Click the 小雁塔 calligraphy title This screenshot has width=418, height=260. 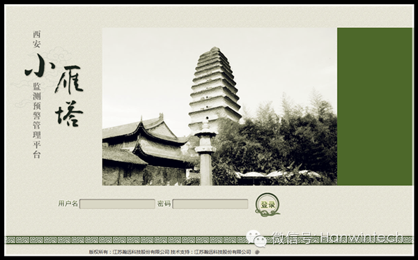(54, 90)
